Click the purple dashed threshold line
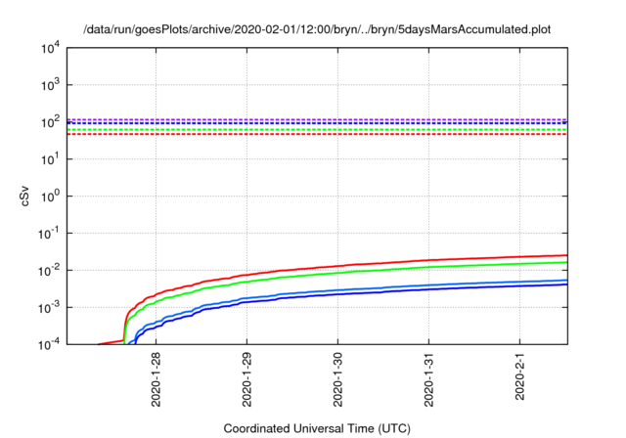626x438 pixels. pos(317,119)
